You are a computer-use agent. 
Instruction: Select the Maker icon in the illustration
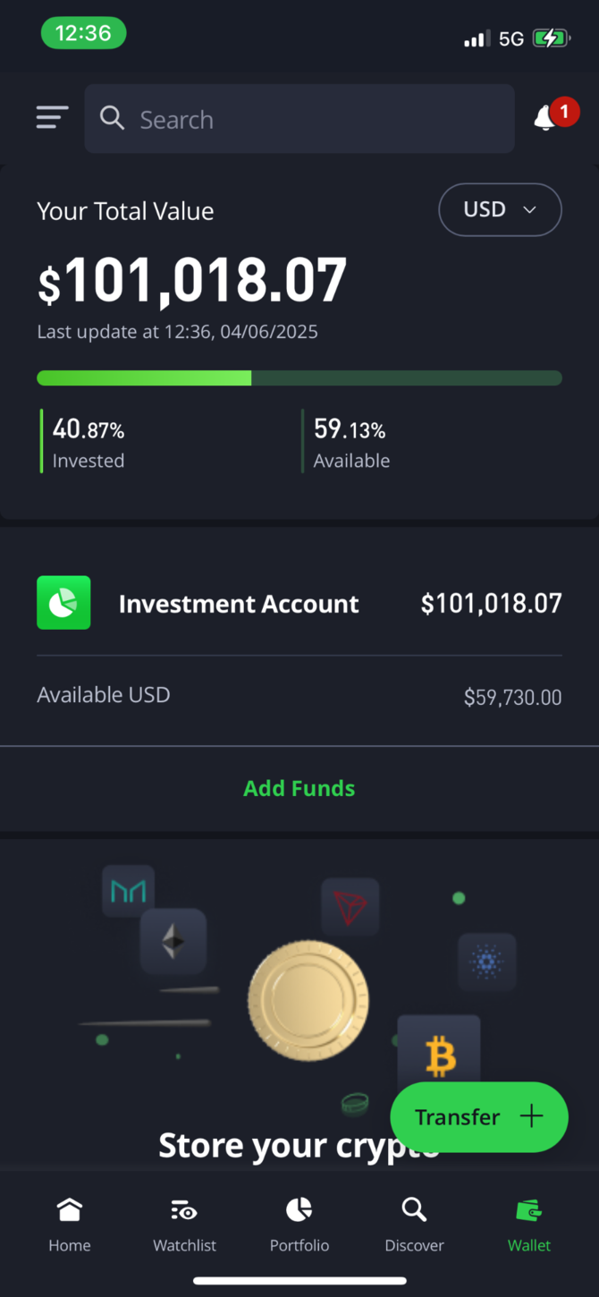pos(128,891)
